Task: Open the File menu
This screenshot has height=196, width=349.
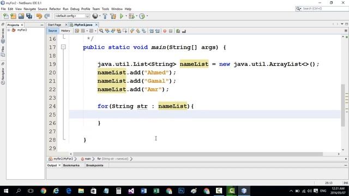Action: (x=3, y=9)
